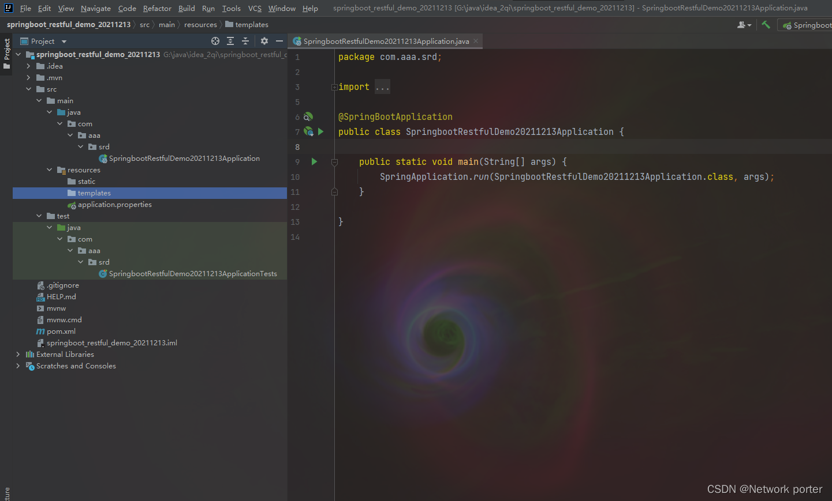832x501 pixels.
Task: Collapse the springboot_restful_demo_20211213 root node
Action: (18, 54)
